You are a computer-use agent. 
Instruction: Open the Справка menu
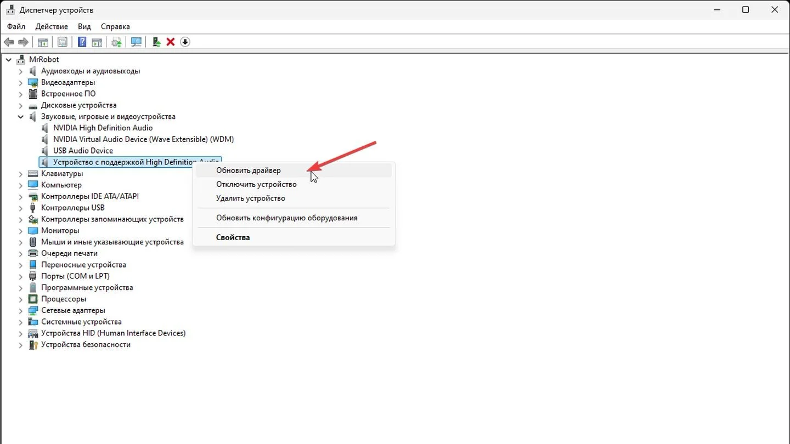115,26
